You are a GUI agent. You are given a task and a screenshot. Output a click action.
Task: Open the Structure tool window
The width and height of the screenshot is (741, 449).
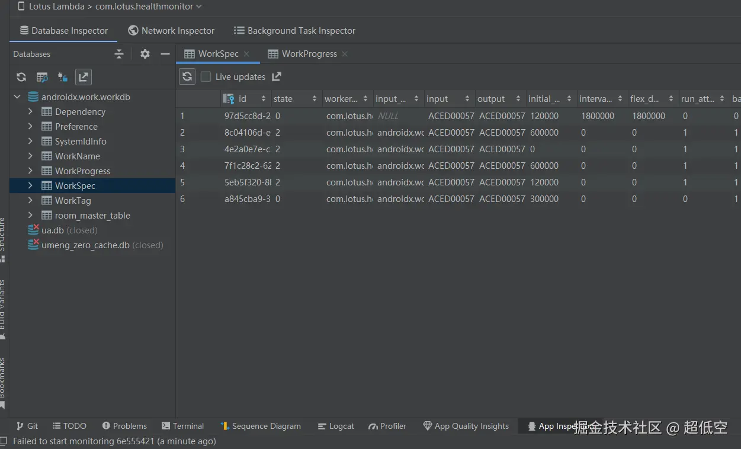point(3,239)
